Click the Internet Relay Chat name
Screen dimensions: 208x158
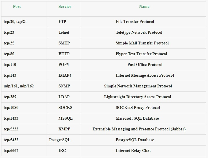(133, 151)
